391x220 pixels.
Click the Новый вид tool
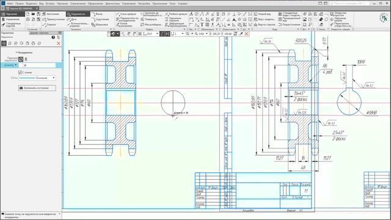(x=262, y=14)
